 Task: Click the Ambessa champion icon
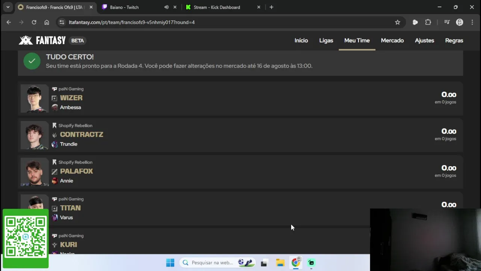pos(55,107)
